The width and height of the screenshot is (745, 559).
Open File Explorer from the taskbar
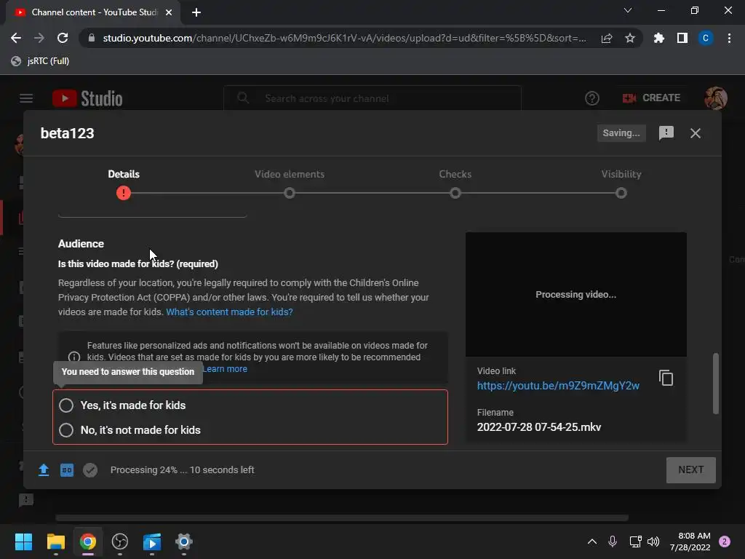pos(55,542)
